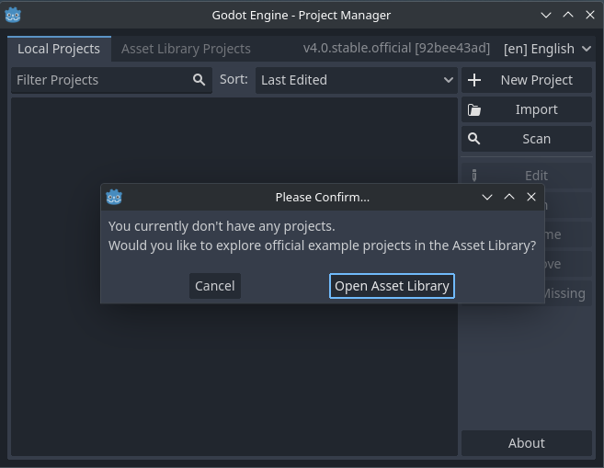Open the Last Edited sort dropdown

pyautogui.click(x=357, y=80)
